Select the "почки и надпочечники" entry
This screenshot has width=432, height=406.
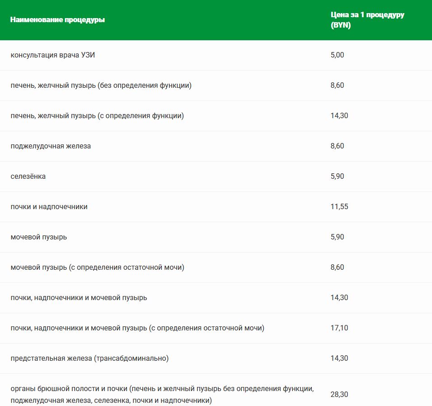(49, 207)
